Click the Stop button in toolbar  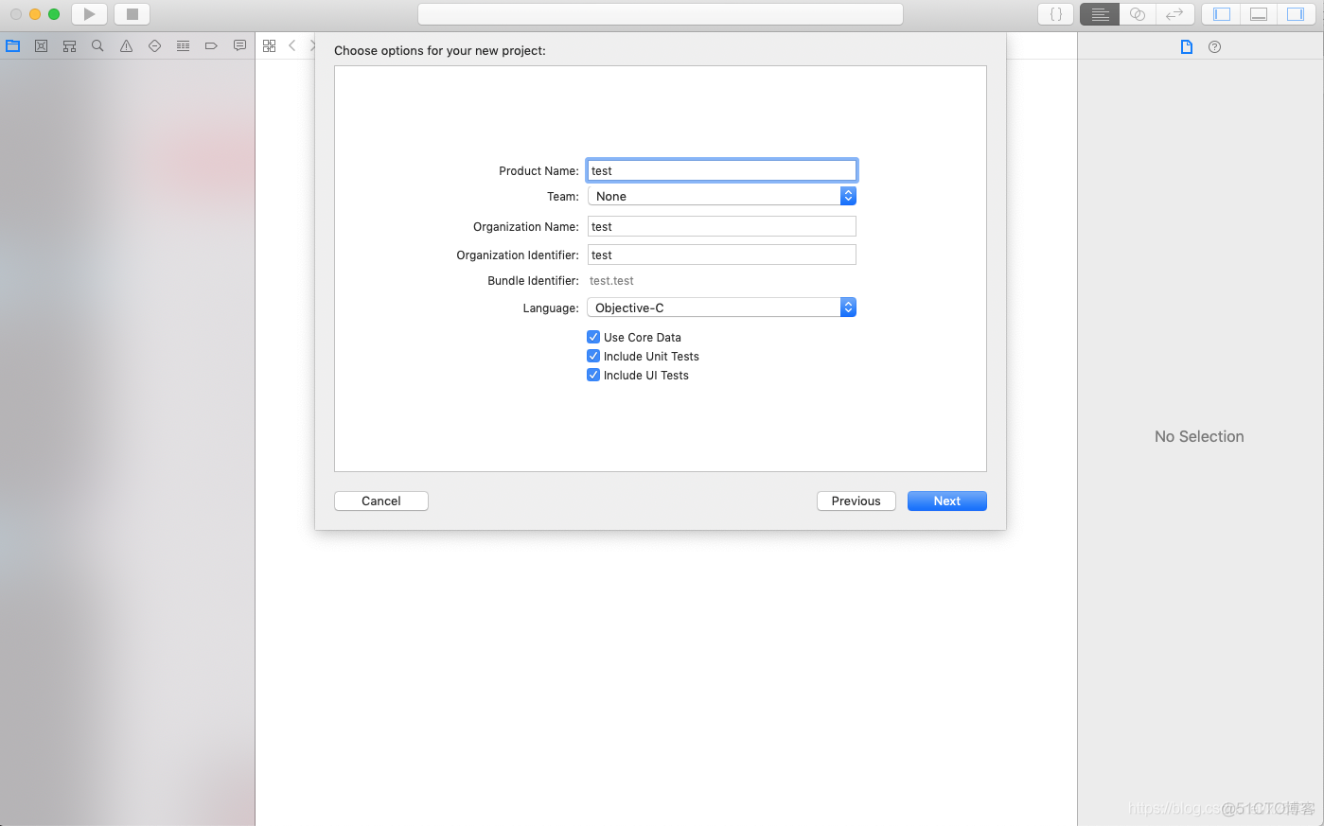[132, 14]
